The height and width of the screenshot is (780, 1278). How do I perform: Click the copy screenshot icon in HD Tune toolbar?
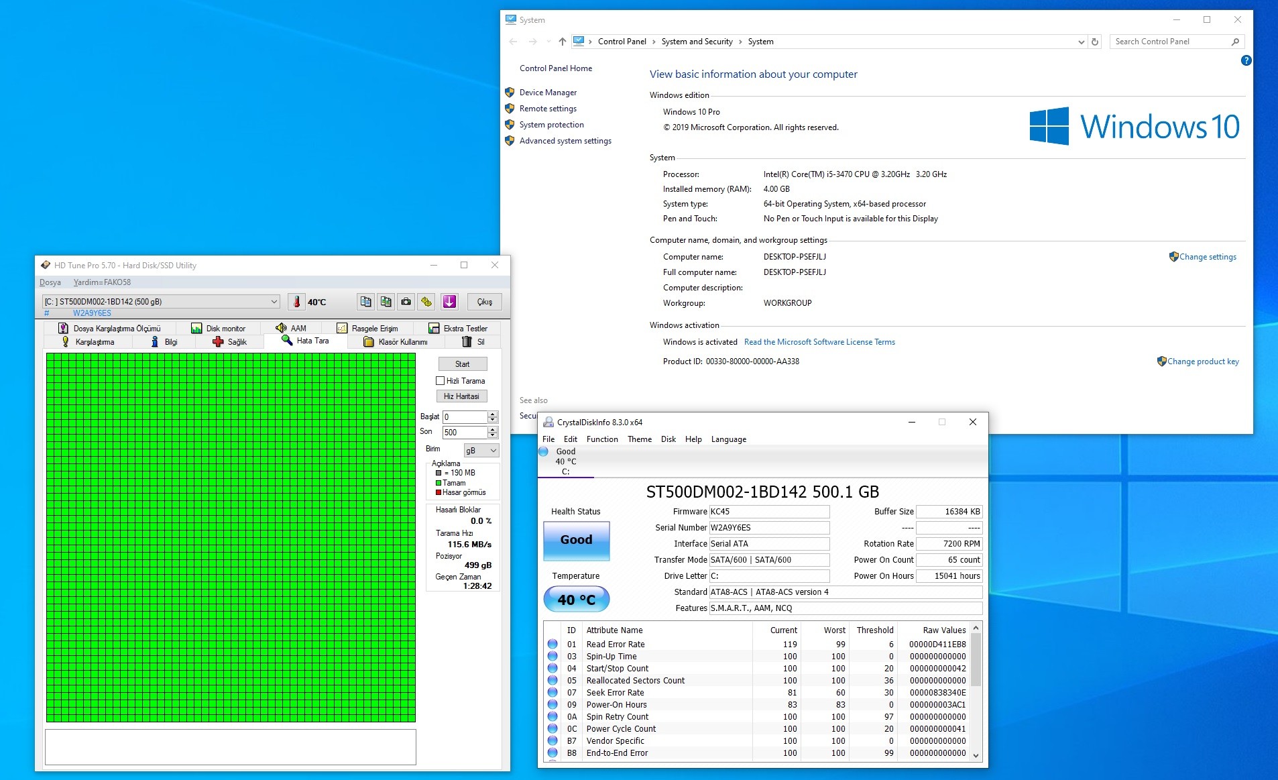tap(386, 302)
